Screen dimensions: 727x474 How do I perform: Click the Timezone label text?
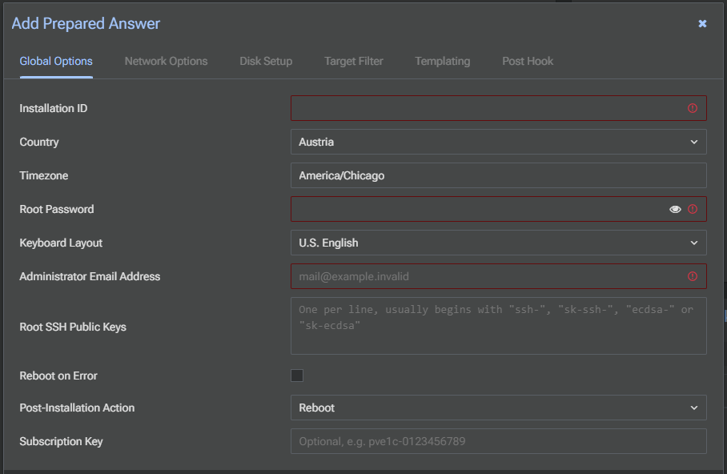pos(43,175)
